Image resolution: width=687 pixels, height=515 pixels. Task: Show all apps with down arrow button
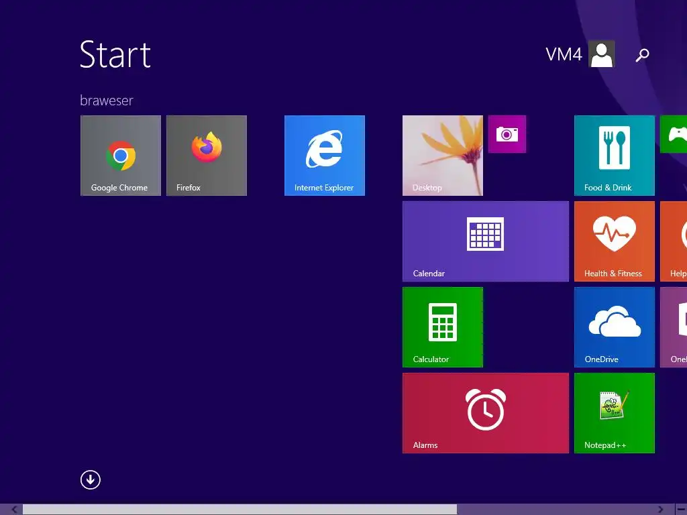[91, 480]
